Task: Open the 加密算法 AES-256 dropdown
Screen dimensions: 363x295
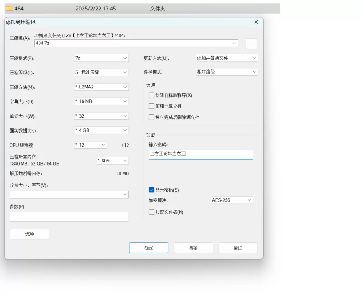Action: (232, 200)
